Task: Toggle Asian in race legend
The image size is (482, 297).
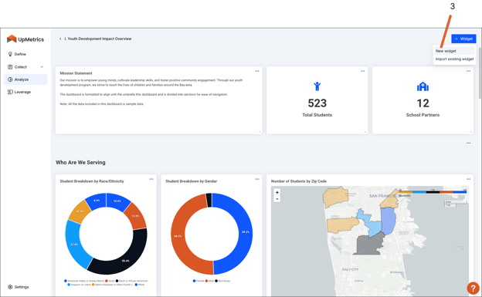Action: [x=110, y=281]
